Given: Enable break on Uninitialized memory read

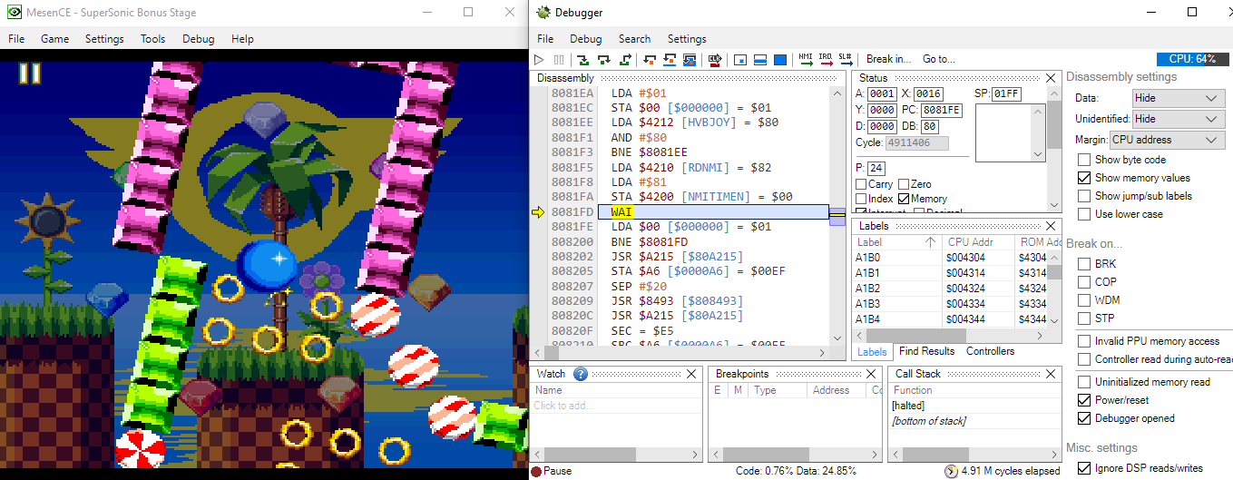Looking at the screenshot, I should [x=1084, y=382].
